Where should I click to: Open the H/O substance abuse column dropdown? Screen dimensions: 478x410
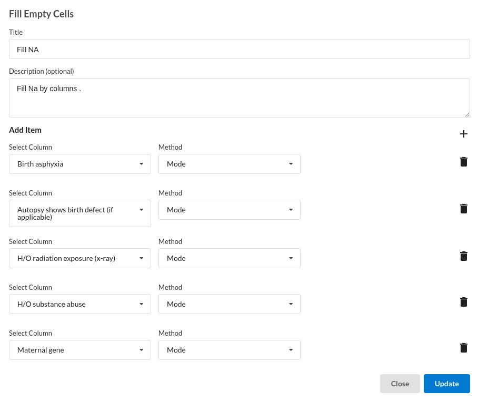[80, 304]
